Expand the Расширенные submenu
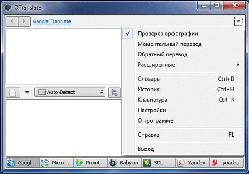The image size is (249, 174). [183, 65]
